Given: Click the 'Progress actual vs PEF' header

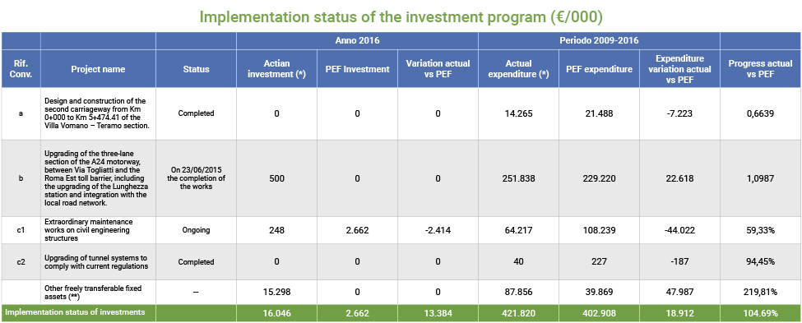Looking at the screenshot, I should pyautogui.click(x=761, y=69).
